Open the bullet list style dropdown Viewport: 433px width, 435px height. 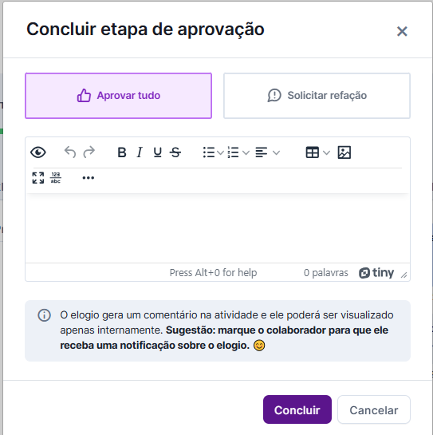(x=220, y=152)
